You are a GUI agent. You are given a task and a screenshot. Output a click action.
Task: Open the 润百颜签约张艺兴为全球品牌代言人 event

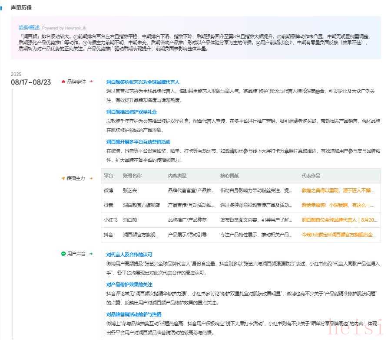(x=142, y=82)
